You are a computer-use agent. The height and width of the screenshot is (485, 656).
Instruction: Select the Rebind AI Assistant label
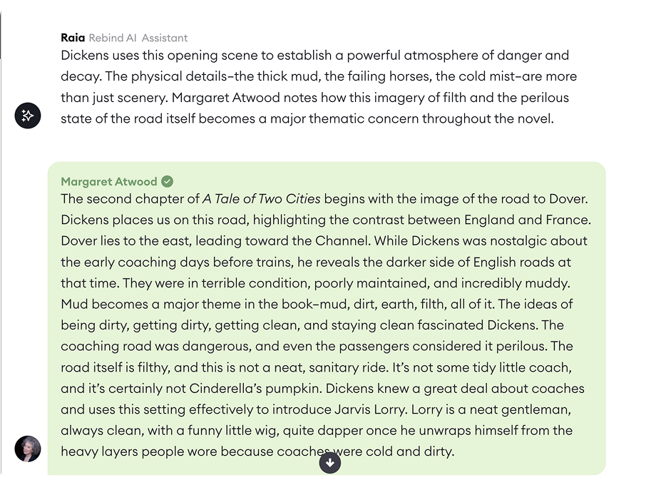pos(138,38)
